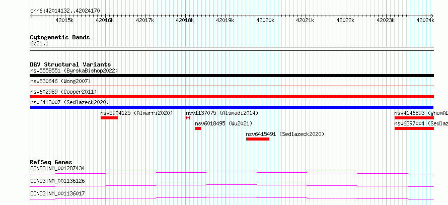This screenshot has height=205, width=448.
Task: Click the 42021k ruler tick label
Action: pyautogui.click(x=306, y=20)
